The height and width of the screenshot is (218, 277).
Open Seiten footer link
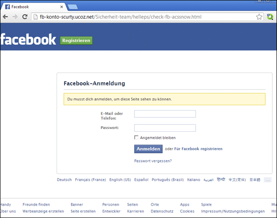click(x=133, y=205)
